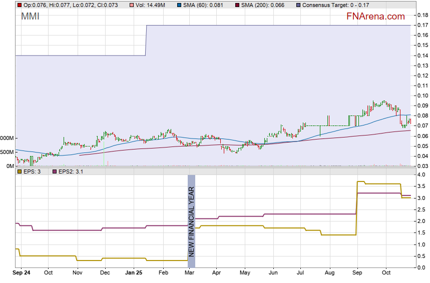Click the 'Jan 25' date label
The image size is (430, 283).
[134, 273]
